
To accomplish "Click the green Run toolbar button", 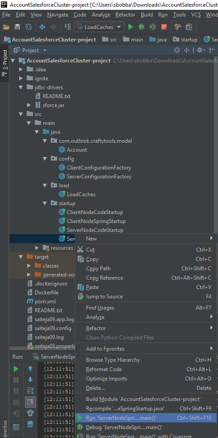I will (131, 27).
